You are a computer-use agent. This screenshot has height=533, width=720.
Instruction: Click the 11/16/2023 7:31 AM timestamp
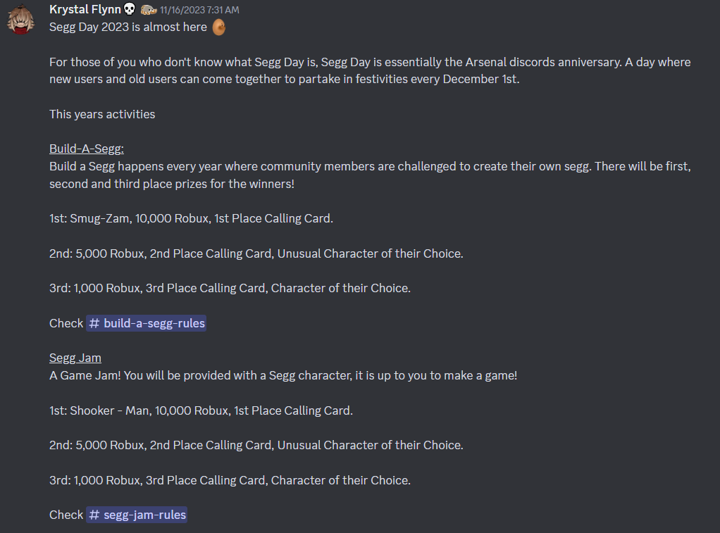pos(199,10)
